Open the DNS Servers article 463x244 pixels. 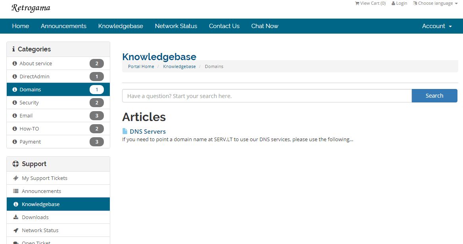click(x=147, y=131)
